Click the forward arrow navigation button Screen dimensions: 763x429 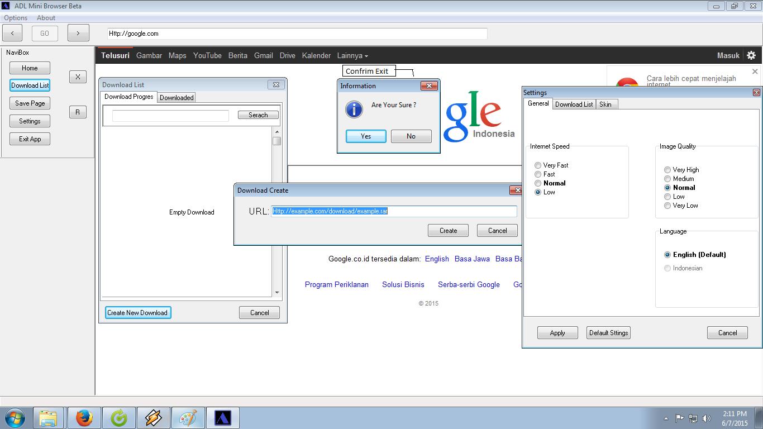(x=78, y=33)
